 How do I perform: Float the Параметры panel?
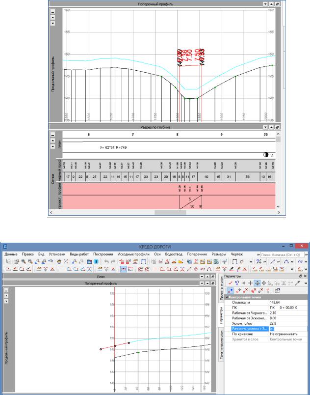301,276
